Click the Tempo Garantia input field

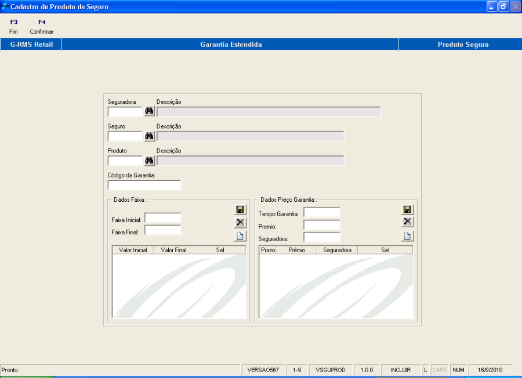tap(321, 212)
